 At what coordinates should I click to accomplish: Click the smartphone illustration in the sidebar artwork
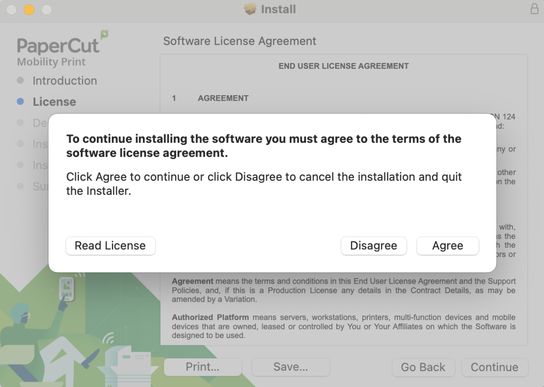[67, 289]
